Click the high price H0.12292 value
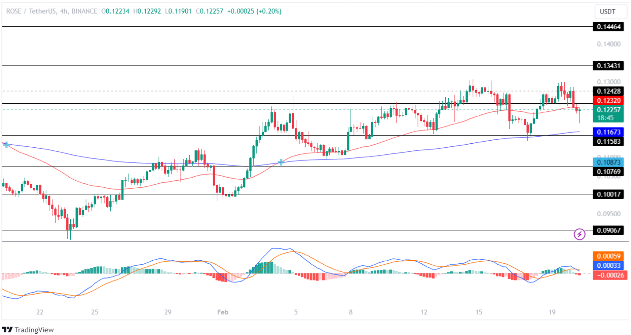 (147, 11)
